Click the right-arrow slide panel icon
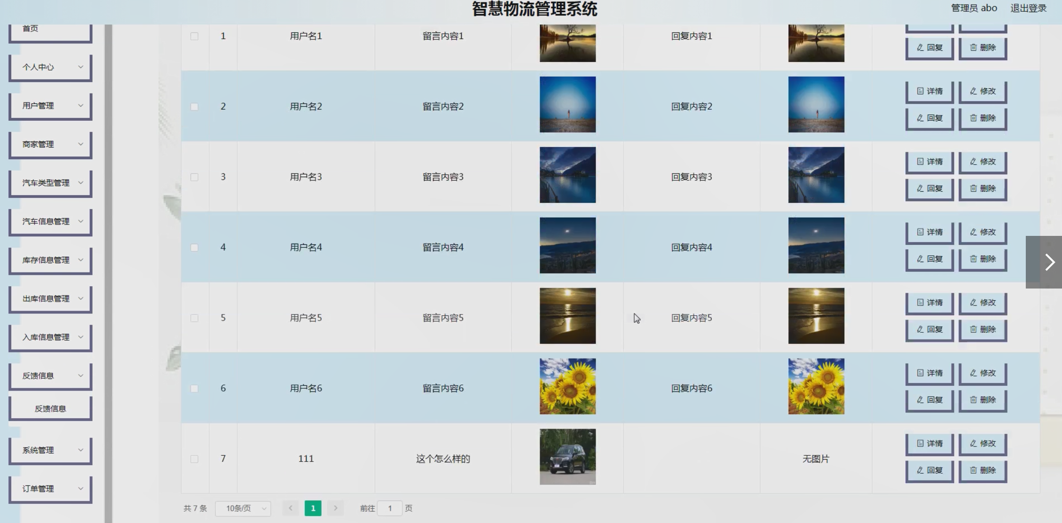The height and width of the screenshot is (523, 1062). click(1049, 262)
